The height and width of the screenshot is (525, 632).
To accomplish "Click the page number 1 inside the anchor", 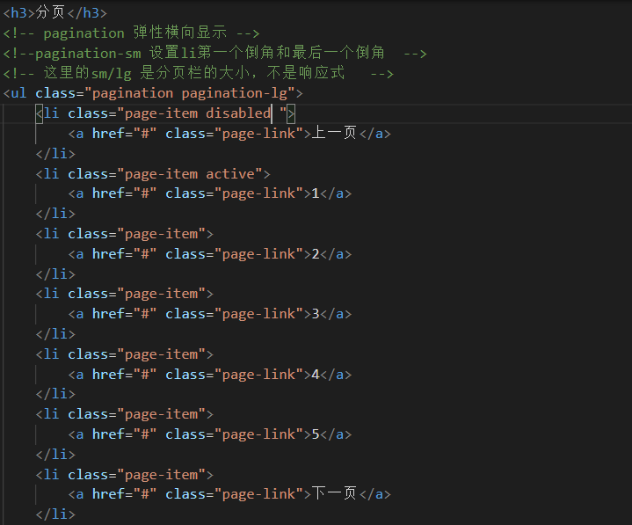I will (x=316, y=193).
